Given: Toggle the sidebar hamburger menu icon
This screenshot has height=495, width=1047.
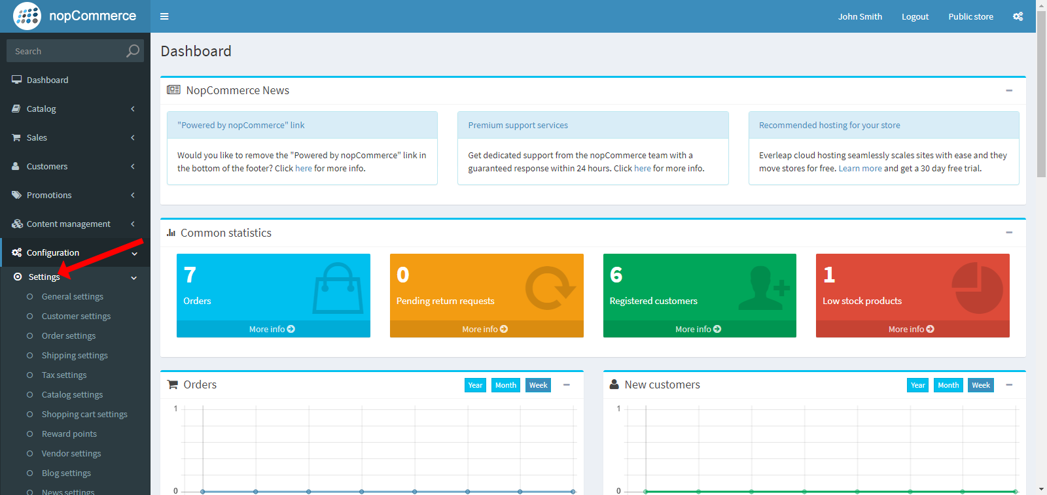Looking at the screenshot, I should pyautogui.click(x=164, y=16).
